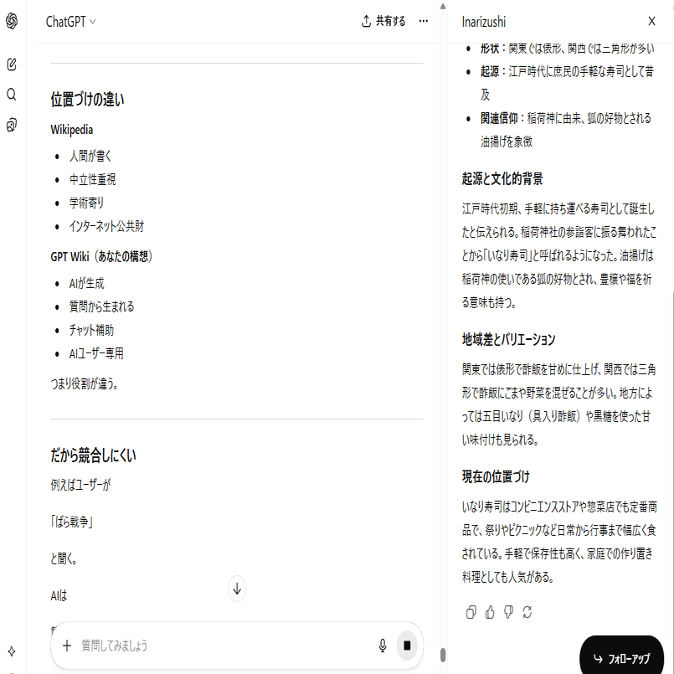Image resolution: width=674 pixels, height=674 pixels.
Task: Click the bullet 中立性重視
Action: pyautogui.click(x=92, y=179)
